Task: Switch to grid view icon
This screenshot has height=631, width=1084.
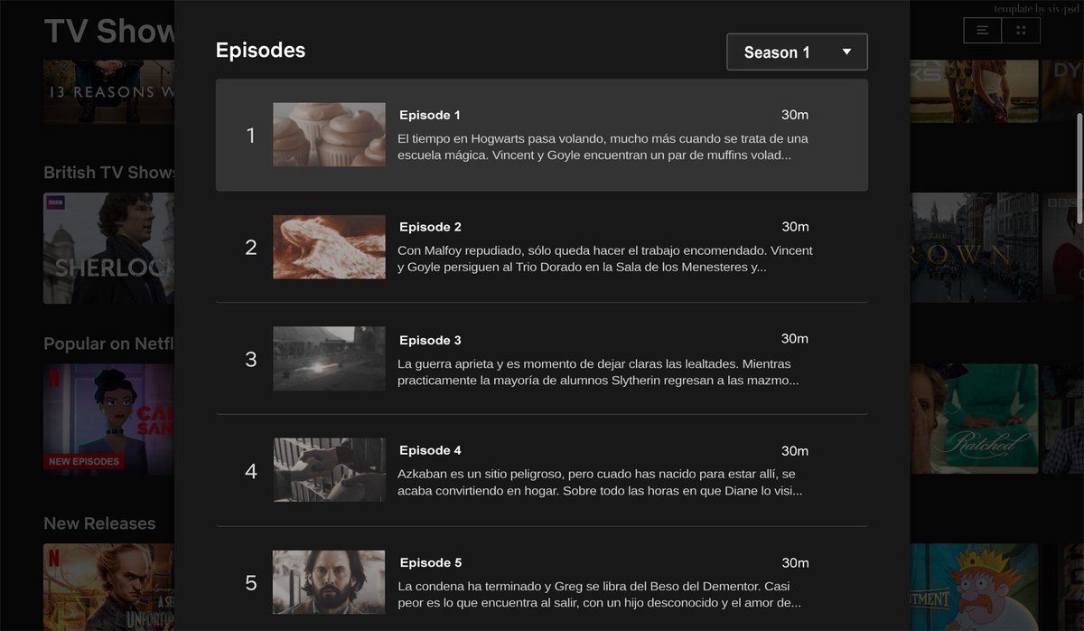Action: tap(1021, 30)
